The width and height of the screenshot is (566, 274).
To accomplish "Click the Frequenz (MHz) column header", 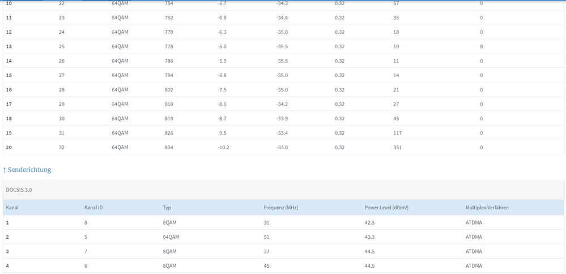I will coord(280,208).
